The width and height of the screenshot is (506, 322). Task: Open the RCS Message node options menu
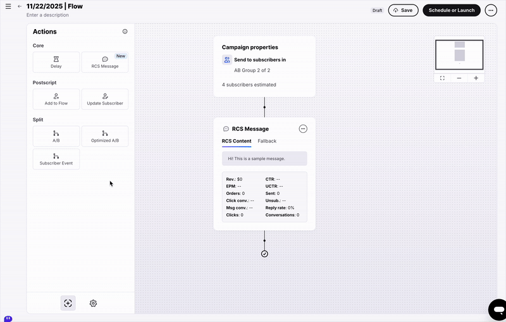click(303, 128)
